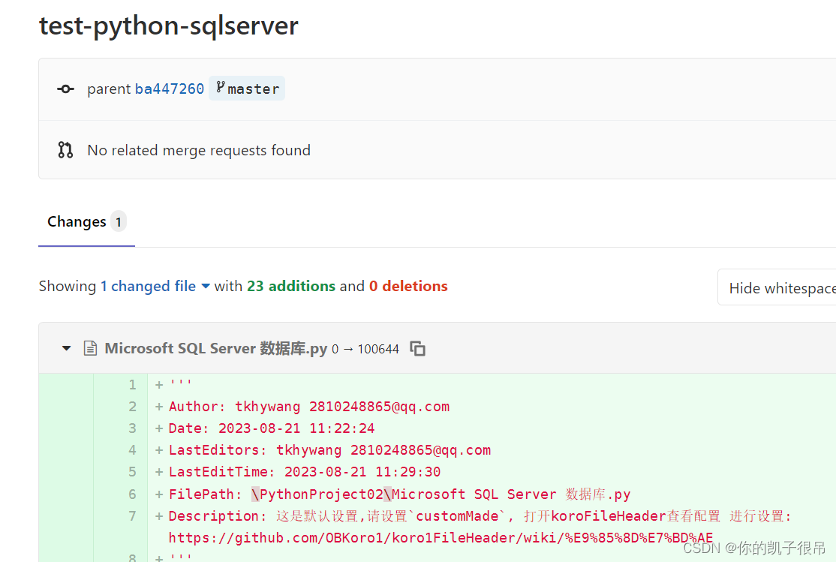Image resolution: width=836 pixels, height=562 pixels.
Task: Click the collapse triangle on the diff header
Action: [x=65, y=348]
